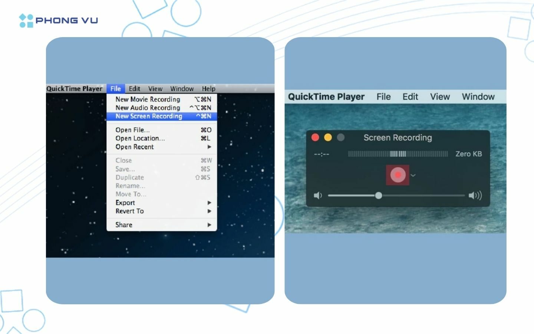Viewport: 534px width, 334px height.
Task: Click the Screen Recording window title
Action: coord(398,138)
